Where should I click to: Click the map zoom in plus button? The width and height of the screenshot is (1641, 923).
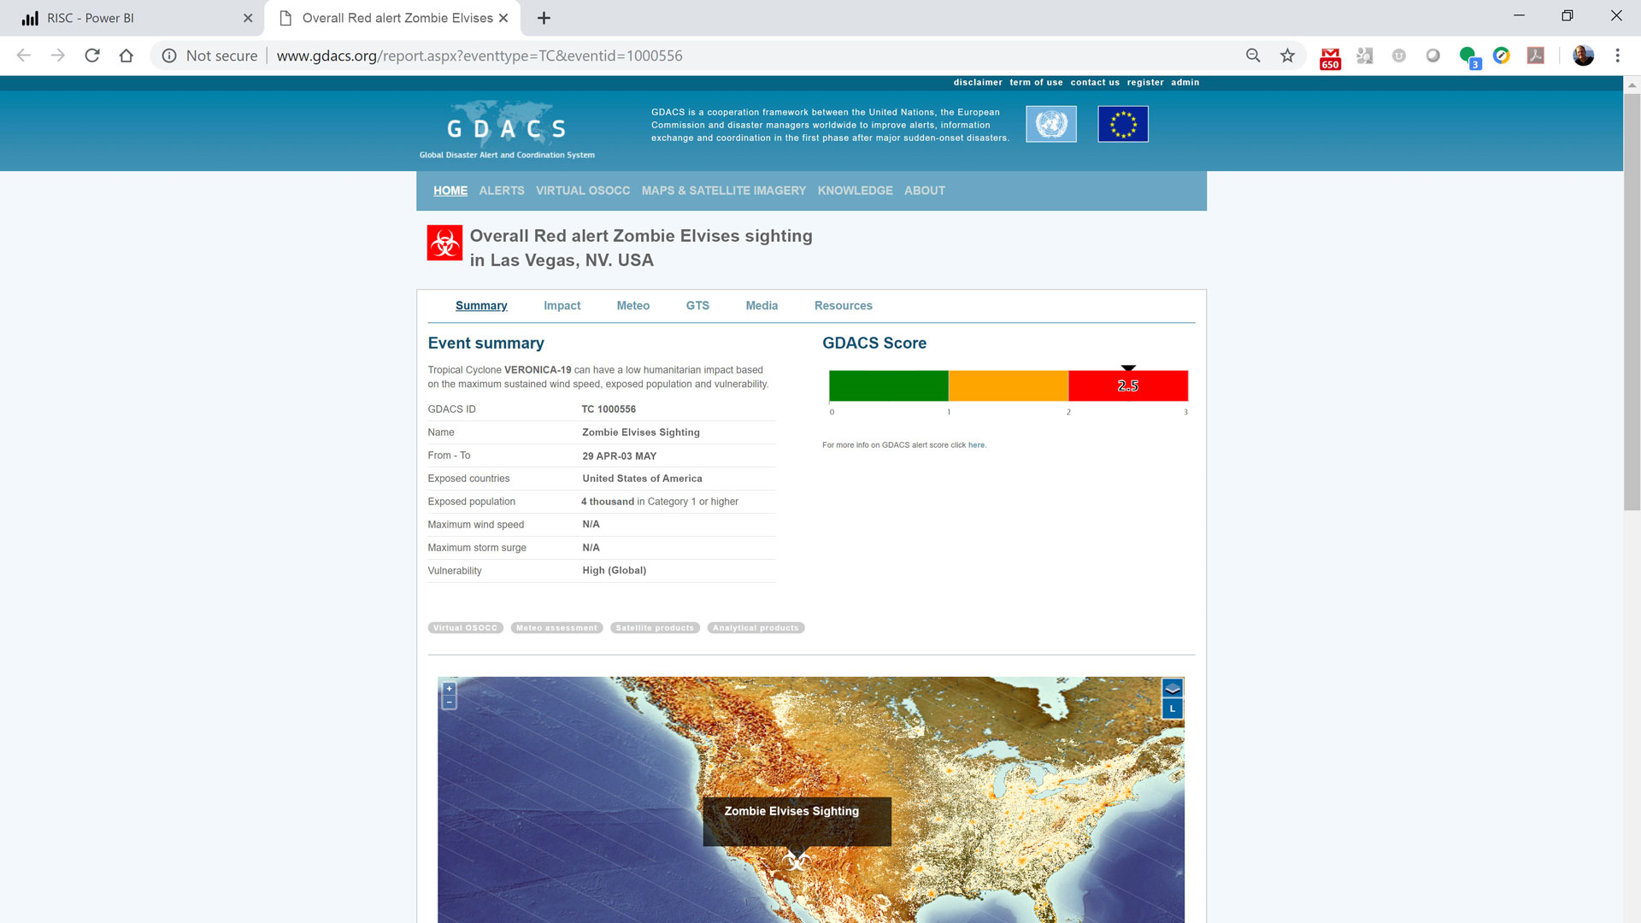(449, 689)
